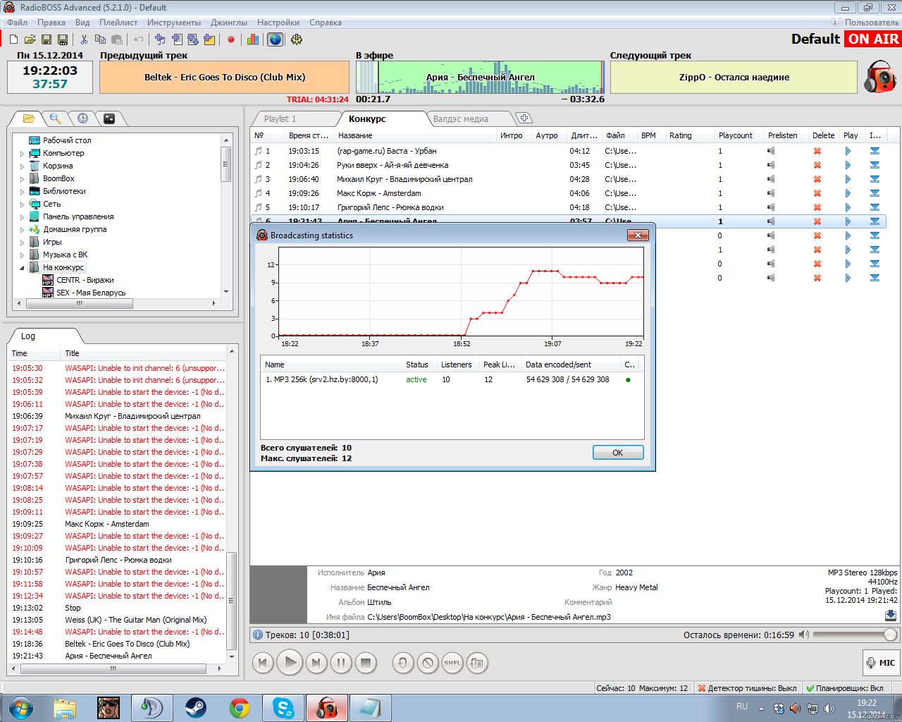The width and height of the screenshot is (902, 722).
Task: Open the clock scheduler panel tab
Action: pyautogui.click(x=82, y=118)
